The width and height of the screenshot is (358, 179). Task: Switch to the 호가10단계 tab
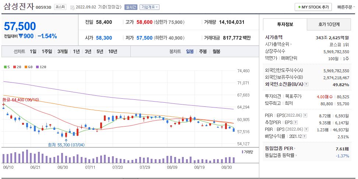click(x=329, y=24)
